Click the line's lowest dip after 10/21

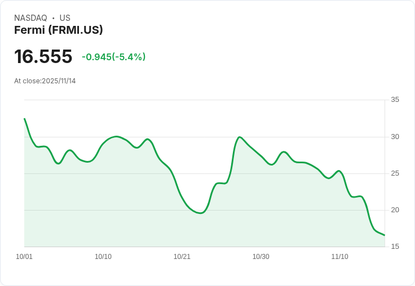[201, 213]
